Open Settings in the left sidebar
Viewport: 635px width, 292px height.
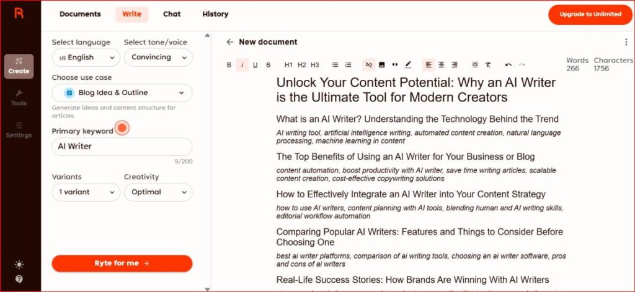point(19,130)
